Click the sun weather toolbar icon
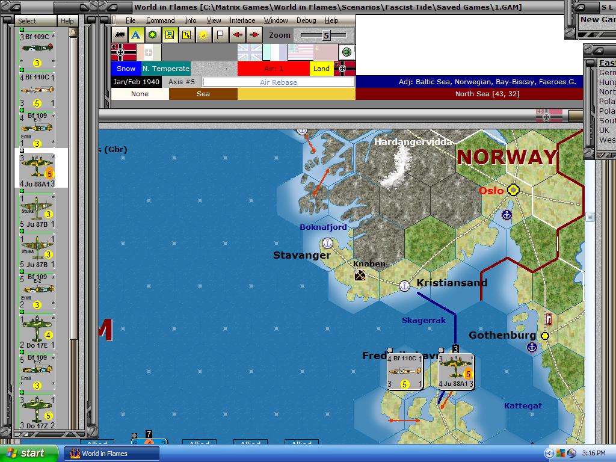Screen dimensions: 616x462 coord(205,34)
